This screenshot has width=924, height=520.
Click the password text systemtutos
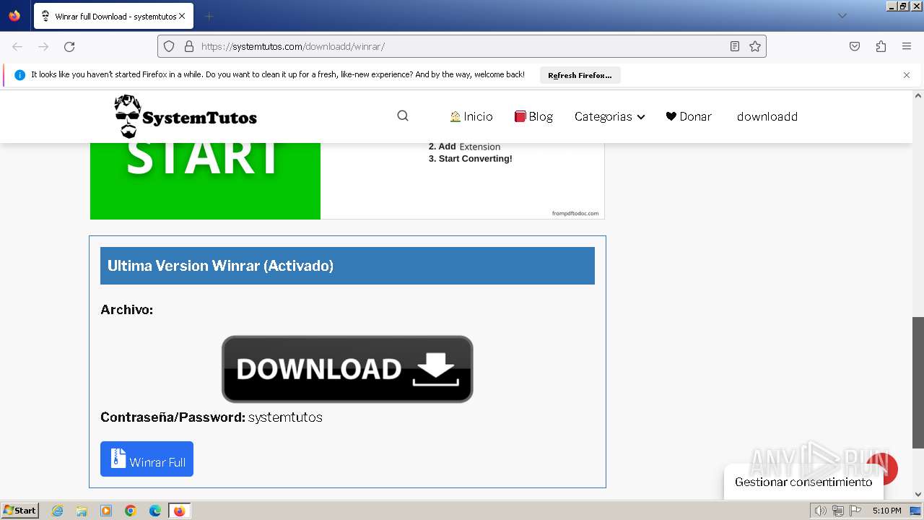pyautogui.click(x=285, y=417)
